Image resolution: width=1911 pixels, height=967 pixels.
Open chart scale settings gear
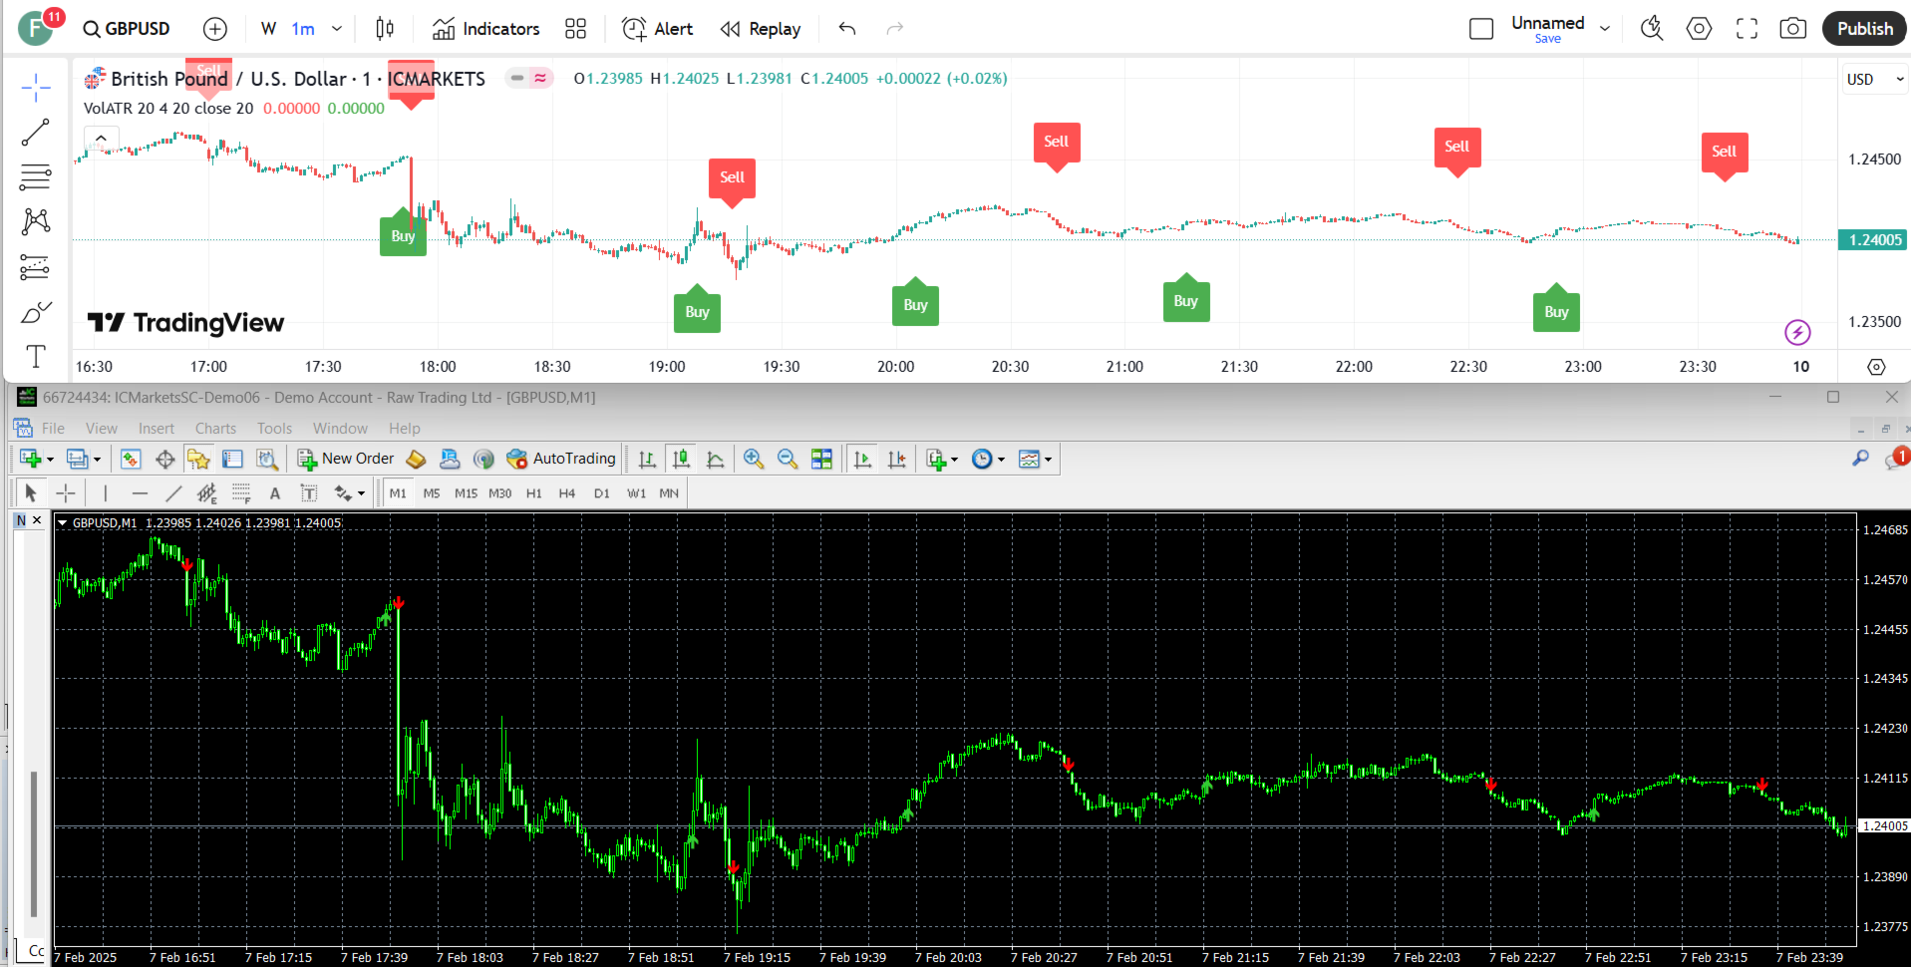(x=1876, y=367)
